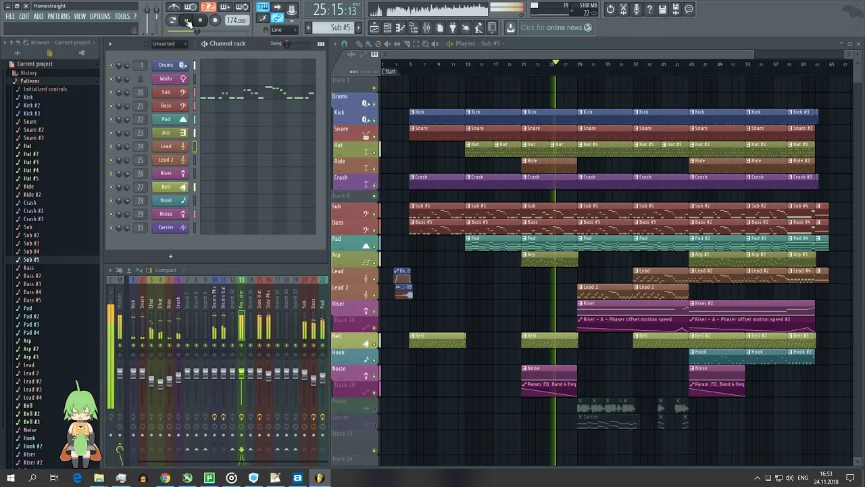
Task: Add a new channel with plus button
Action: click(170, 256)
